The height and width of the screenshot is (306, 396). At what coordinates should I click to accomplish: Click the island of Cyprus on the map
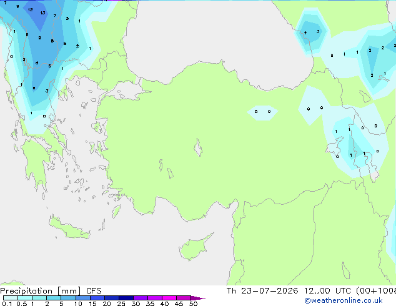pos(193,248)
